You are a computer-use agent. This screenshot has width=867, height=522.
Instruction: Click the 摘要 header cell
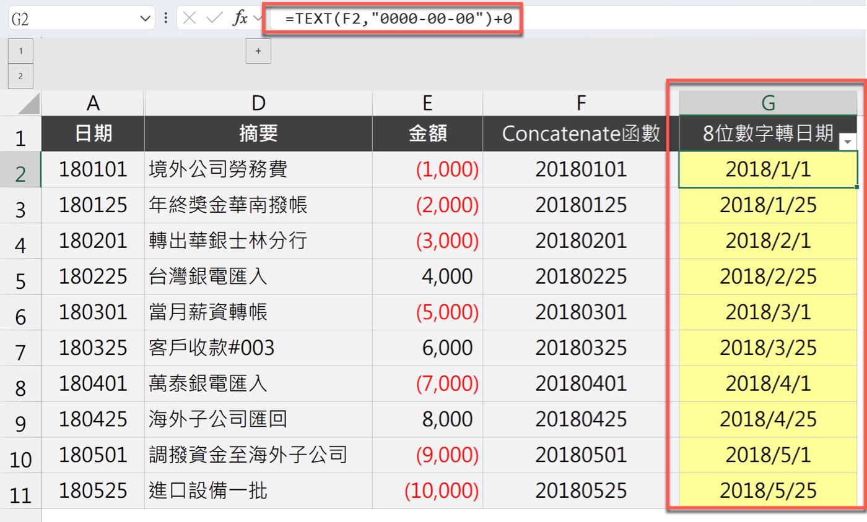click(x=258, y=134)
